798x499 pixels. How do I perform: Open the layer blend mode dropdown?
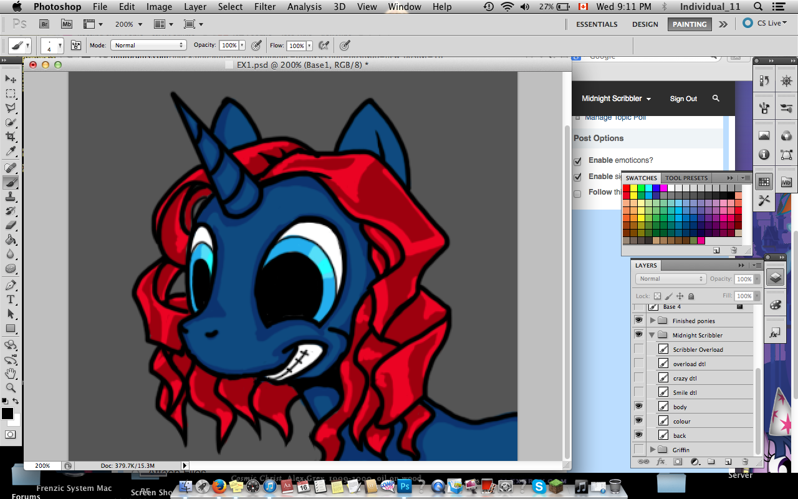(671, 279)
